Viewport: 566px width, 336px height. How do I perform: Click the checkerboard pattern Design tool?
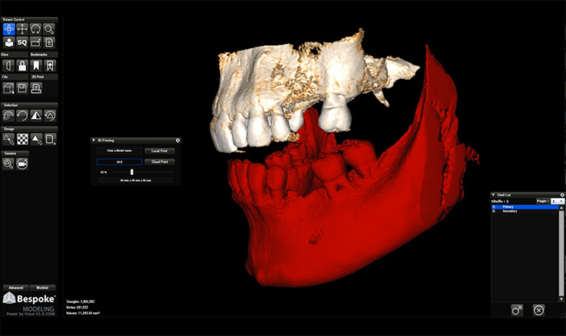[22, 139]
